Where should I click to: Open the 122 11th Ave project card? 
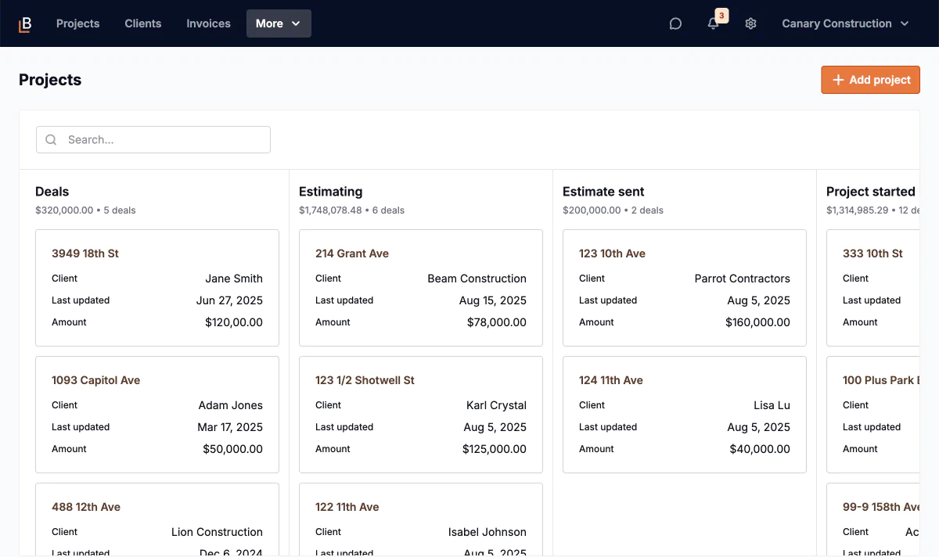[x=421, y=519]
